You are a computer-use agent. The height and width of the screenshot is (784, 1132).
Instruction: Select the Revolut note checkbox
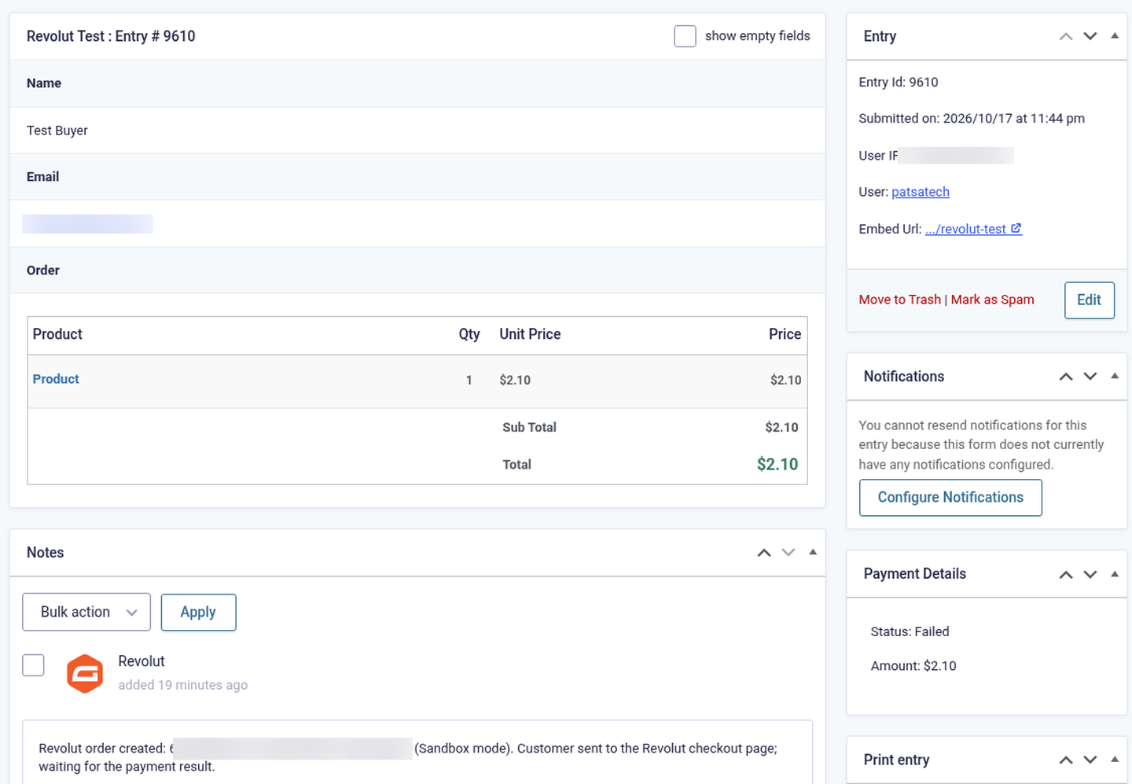33,665
